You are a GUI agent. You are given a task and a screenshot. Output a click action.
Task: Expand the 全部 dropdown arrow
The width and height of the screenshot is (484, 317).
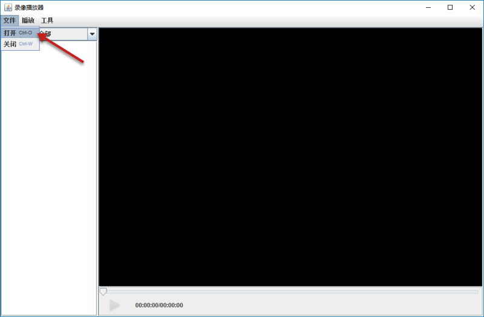pyautogui.click(x=92, y=34)
